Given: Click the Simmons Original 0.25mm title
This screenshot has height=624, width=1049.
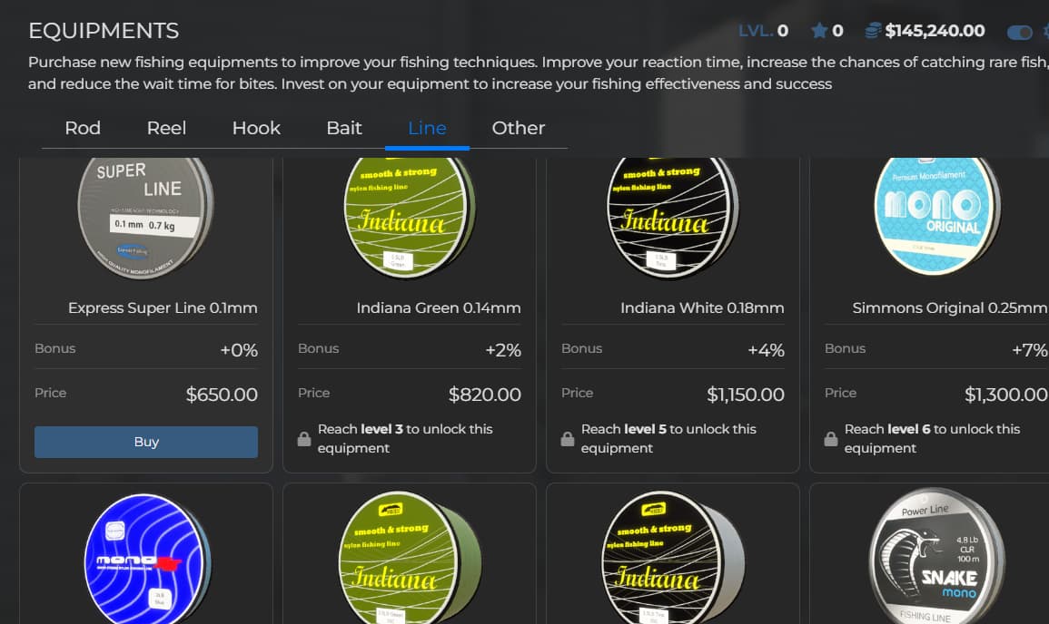Looking at the screenshot, I should pos(949,308).
